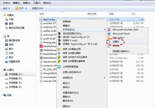155x108 pixels.
Task: Open the 下载 folder icon in favorites
Action: [x=6, y=19]
